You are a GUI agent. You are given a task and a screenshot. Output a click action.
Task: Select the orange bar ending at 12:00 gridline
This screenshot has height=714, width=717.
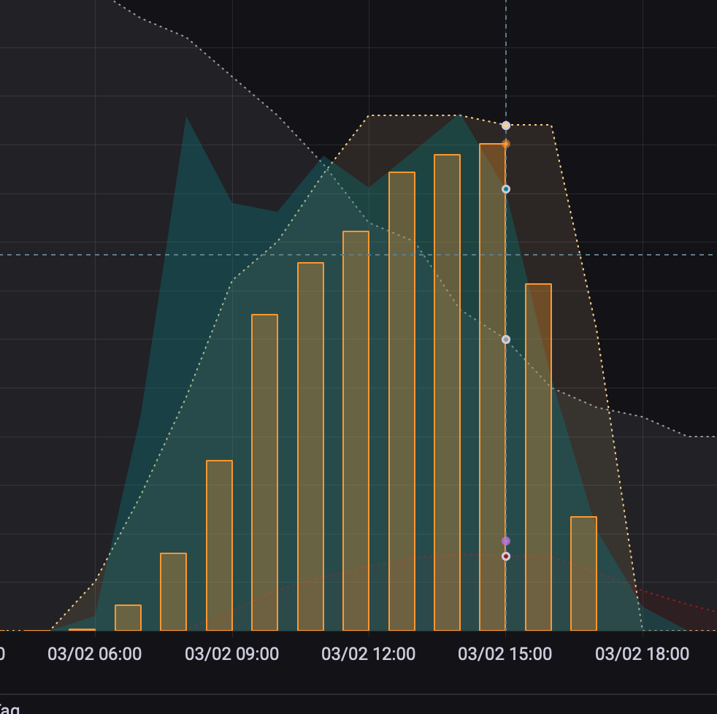pyautogui.click(x=356, y=431)
